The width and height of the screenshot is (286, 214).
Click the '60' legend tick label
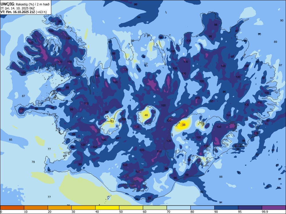tap(145, 212)
